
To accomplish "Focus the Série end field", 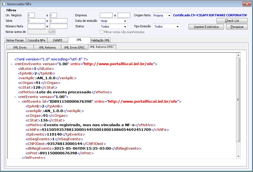I will pyautogui.click(x=59, y=21).
